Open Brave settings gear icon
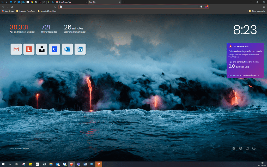This screenshot has width=267, height=167. click(x=241, y=148)
